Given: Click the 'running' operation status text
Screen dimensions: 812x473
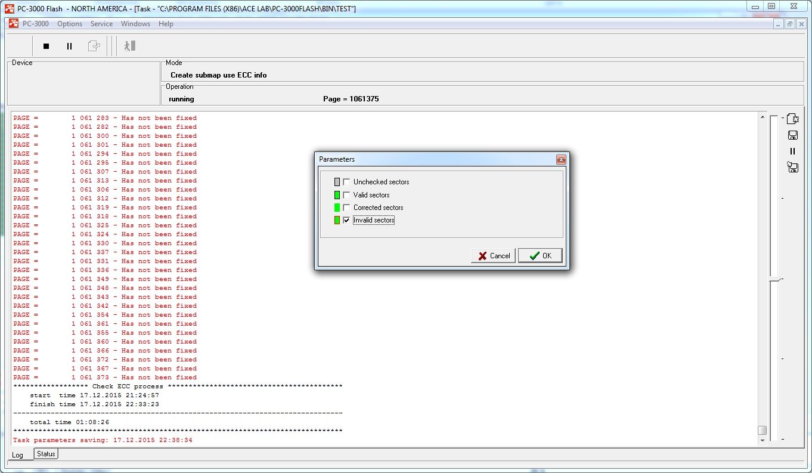Looking at the screenshot, I should point(181,99).
